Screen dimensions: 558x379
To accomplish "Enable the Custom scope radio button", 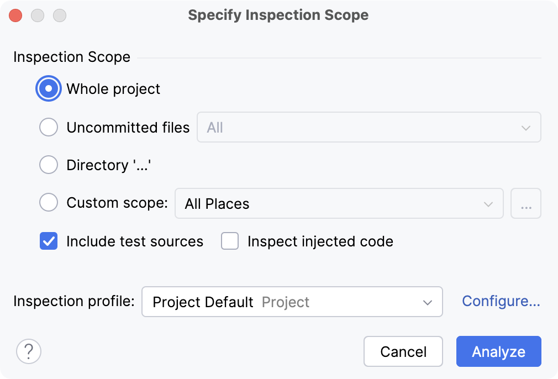I will (x=49, y=202).
